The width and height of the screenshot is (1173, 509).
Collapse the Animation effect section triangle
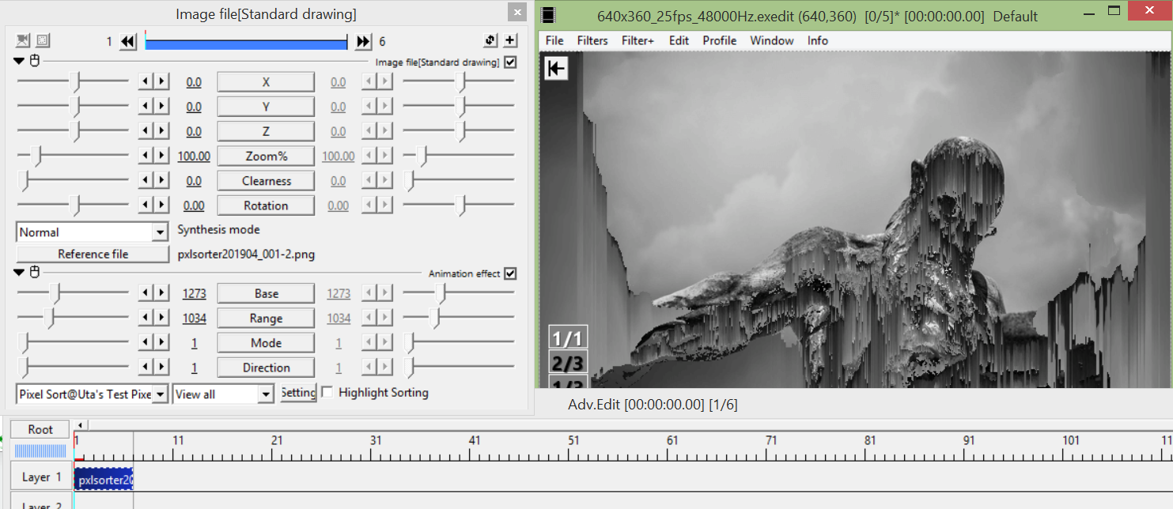pyautogui.click(x=20, y=273)
